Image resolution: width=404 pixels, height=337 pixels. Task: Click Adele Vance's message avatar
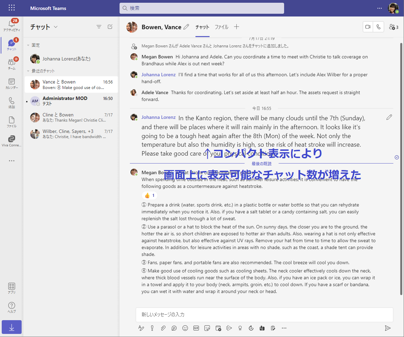click(134, 92)
